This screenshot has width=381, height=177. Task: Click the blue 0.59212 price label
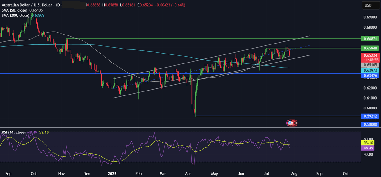tap(370, 116)
